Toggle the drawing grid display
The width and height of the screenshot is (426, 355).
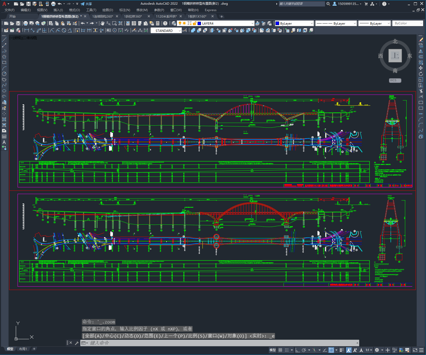click(x=280, y=350)
